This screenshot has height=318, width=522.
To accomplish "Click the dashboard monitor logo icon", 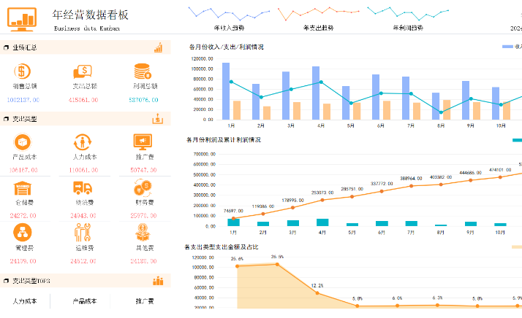I will point(23,19).
